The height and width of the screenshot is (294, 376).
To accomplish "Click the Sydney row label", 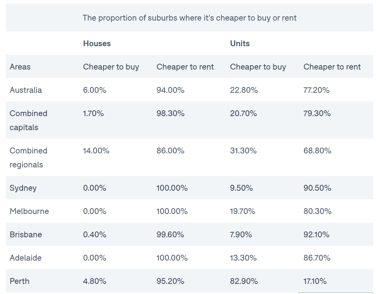I will point(23,188).
